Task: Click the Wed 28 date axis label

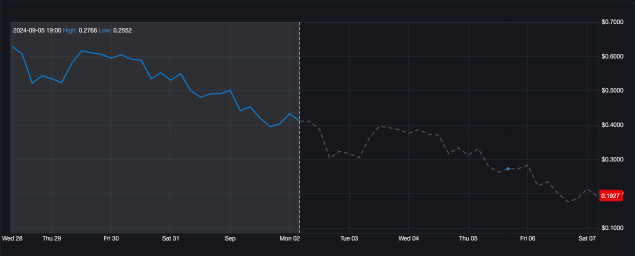Action: pos(12,238)
